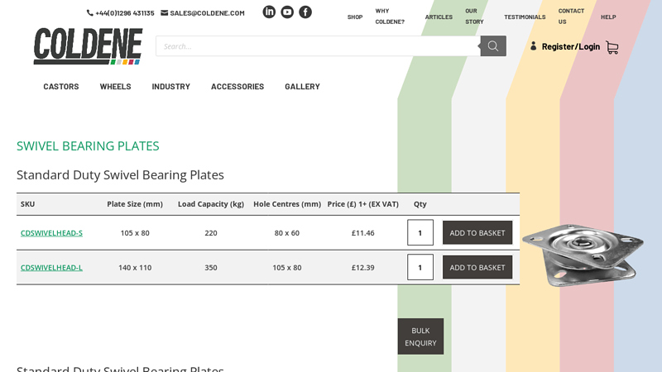
Task: Expand the Industry navigation menu
Action: click(x=170, y=87)
